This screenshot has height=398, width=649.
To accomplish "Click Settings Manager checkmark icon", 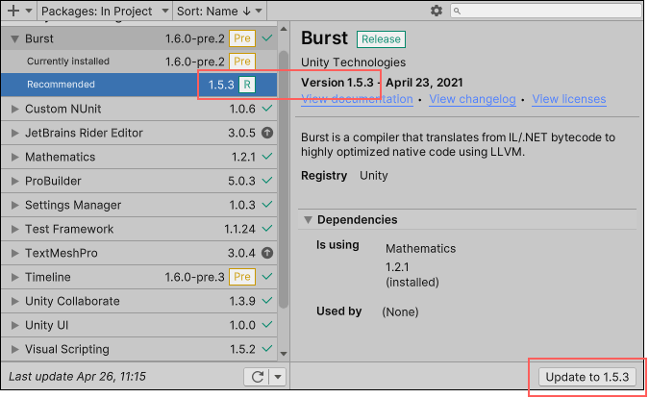I will [267, 205].
